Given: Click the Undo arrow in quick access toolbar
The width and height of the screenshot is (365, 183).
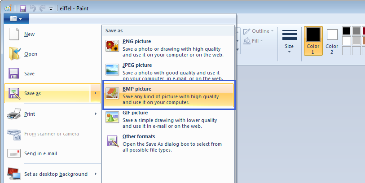Looking at the screenshot, I should click(33, 9).
